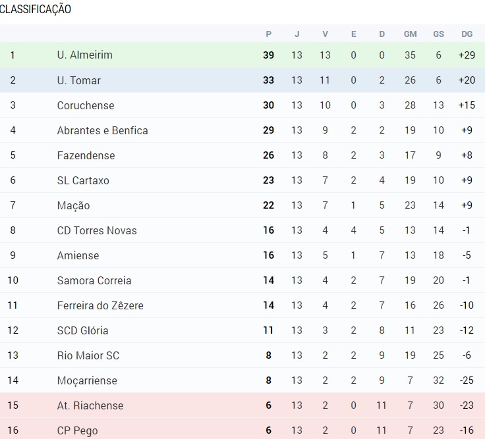The height and width of the screenshot is (439, 485).
Task: Sort by DG goal difference header
Action: (x=467, y=34)
